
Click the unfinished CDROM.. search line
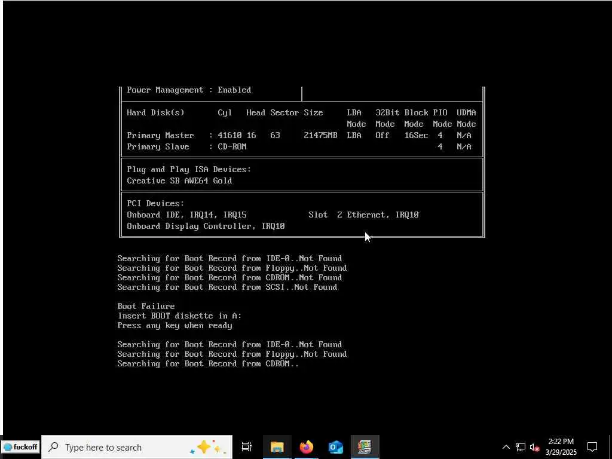pos(208,364)
